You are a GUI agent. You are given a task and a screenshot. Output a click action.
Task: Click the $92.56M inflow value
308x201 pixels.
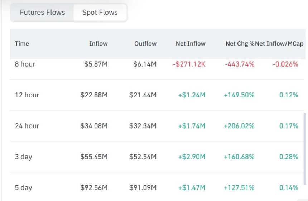[x=94, y=188]
